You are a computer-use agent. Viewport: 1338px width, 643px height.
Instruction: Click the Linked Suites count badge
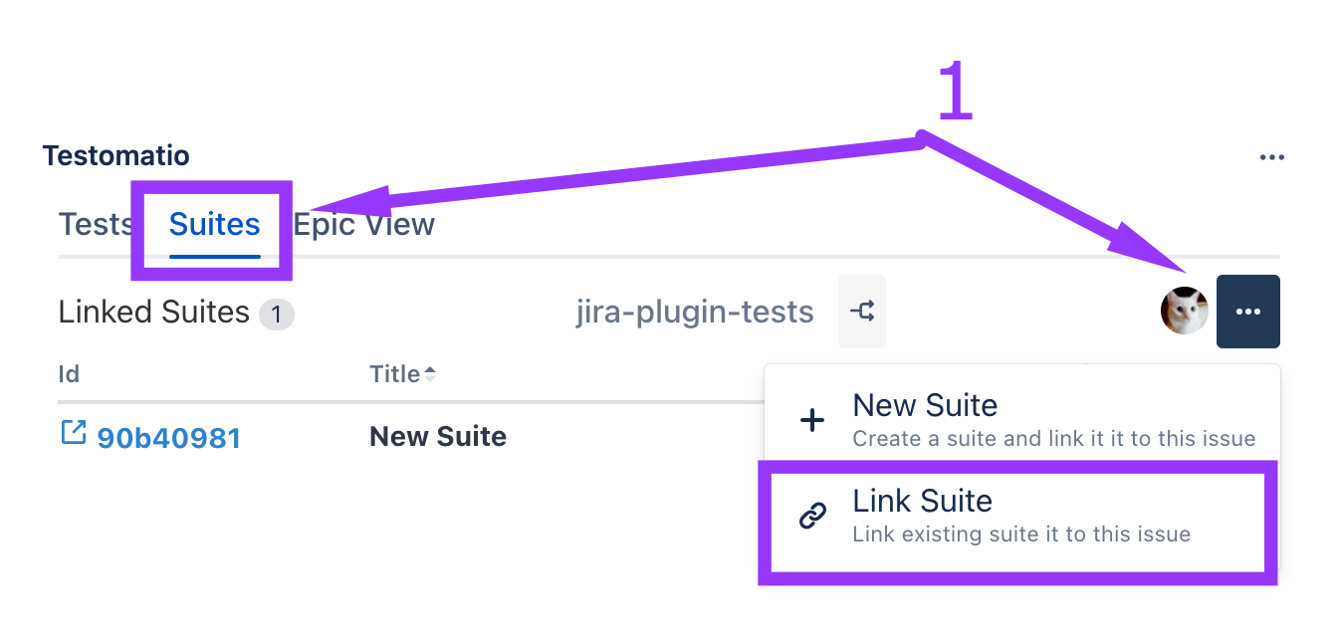(277, 316)
